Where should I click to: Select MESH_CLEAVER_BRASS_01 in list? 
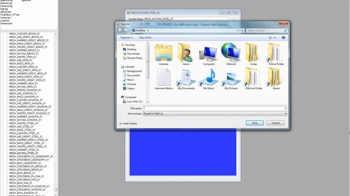pyautogui.click(x=24, y=34)
